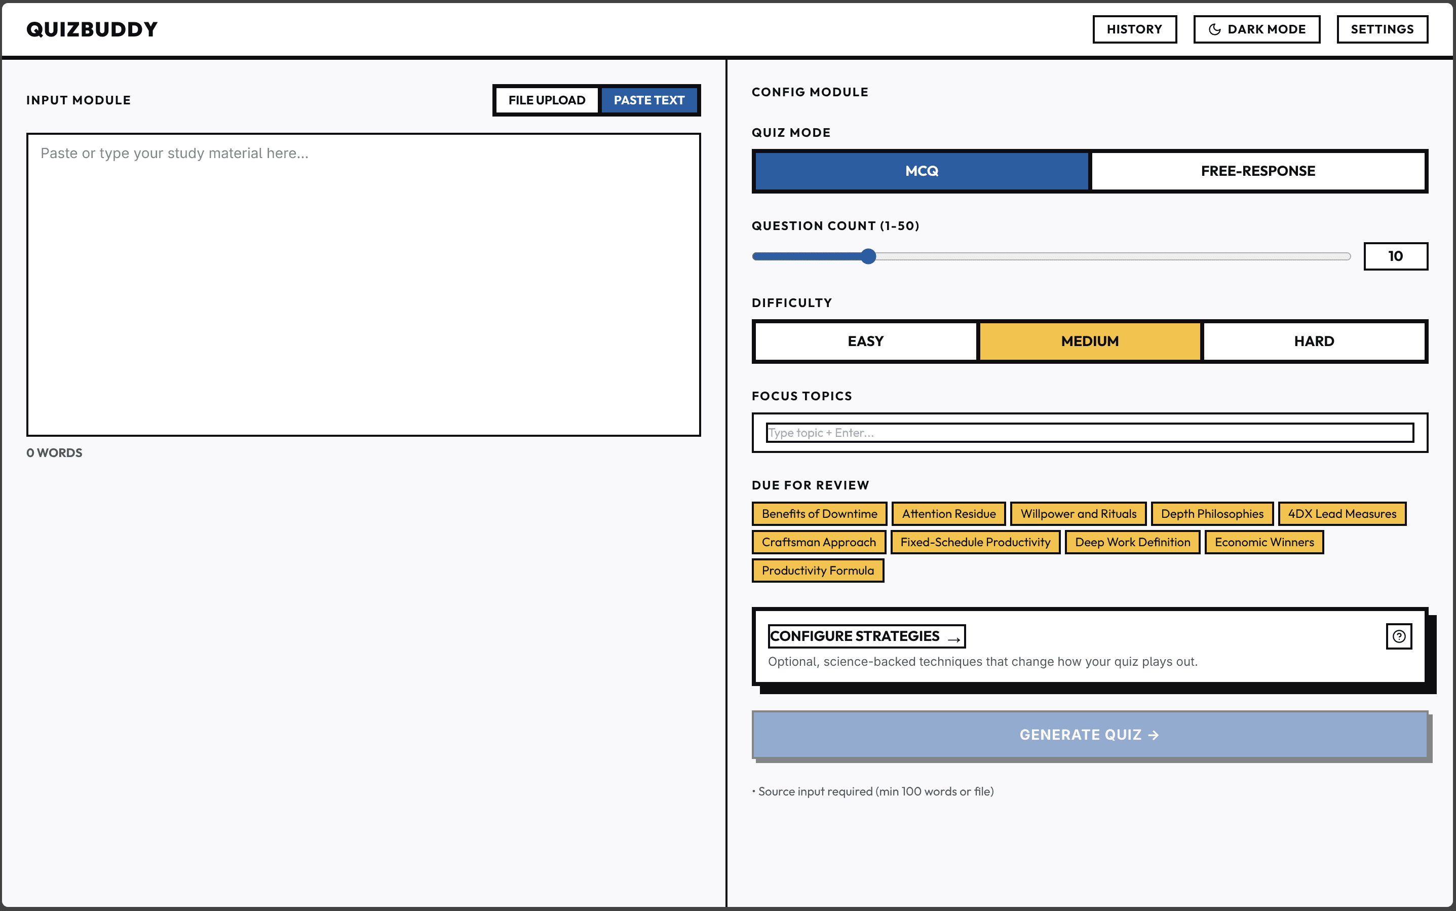Add the Depth Philosophies review topic
The width and height of the screenshot is (1456, 911).
coord(1212,514)
